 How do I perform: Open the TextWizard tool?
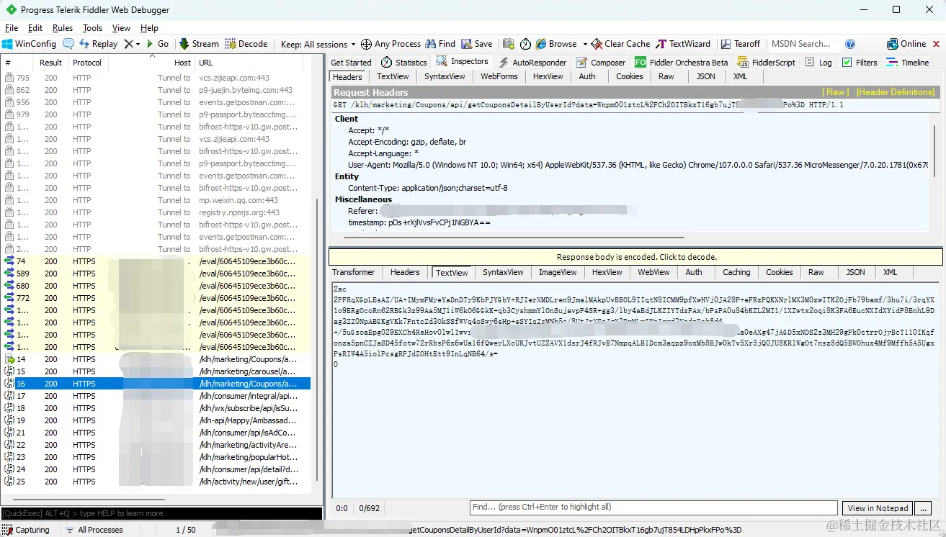click(x=683, y=44)
